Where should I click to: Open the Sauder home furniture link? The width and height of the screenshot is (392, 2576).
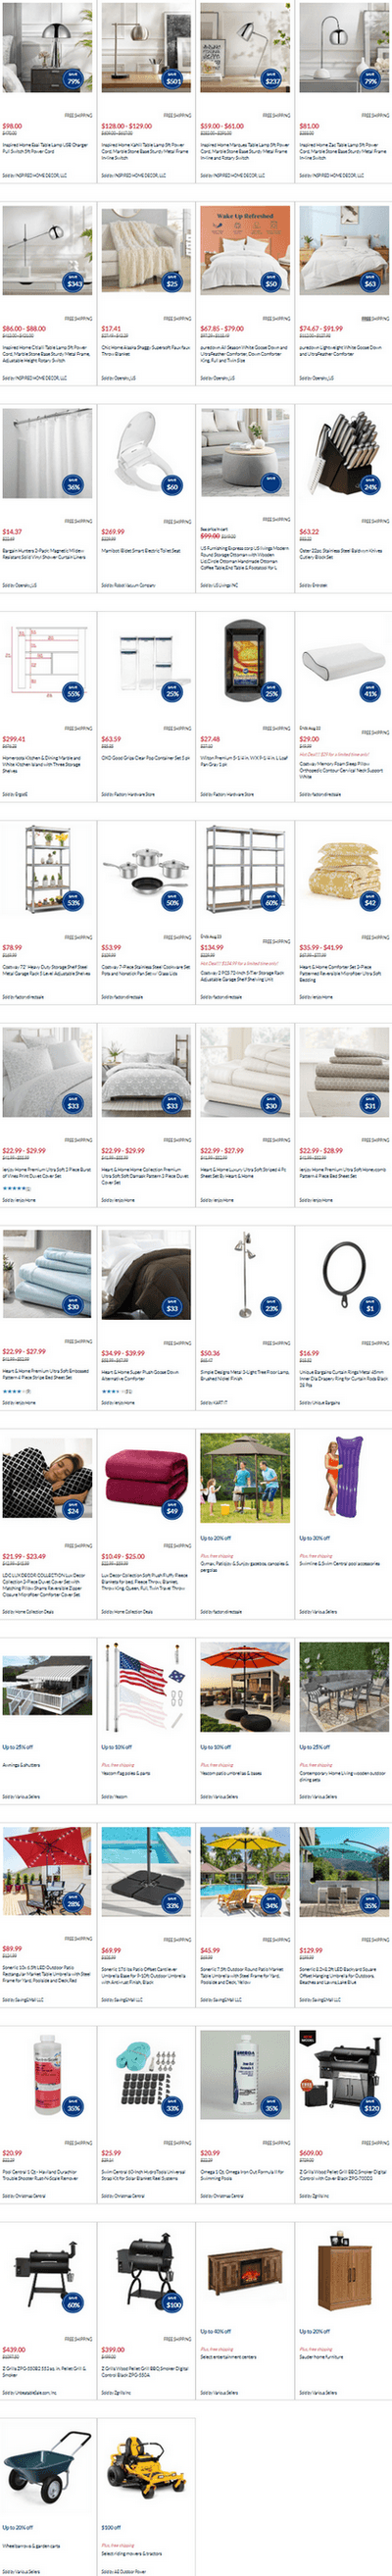coord(322,2356)
